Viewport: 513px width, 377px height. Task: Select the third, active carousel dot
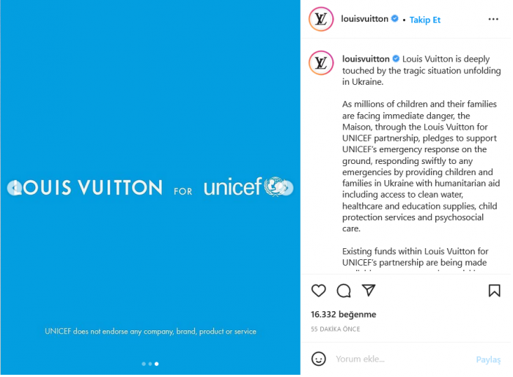tap(156, 364)
